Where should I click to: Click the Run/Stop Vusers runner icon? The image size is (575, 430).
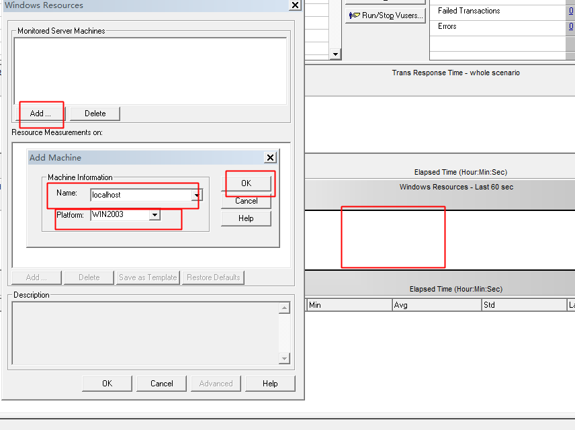tap(354, 15)
